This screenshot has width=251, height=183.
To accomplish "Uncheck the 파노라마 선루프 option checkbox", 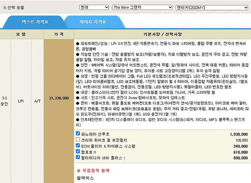I will click(x=78, y=134).
